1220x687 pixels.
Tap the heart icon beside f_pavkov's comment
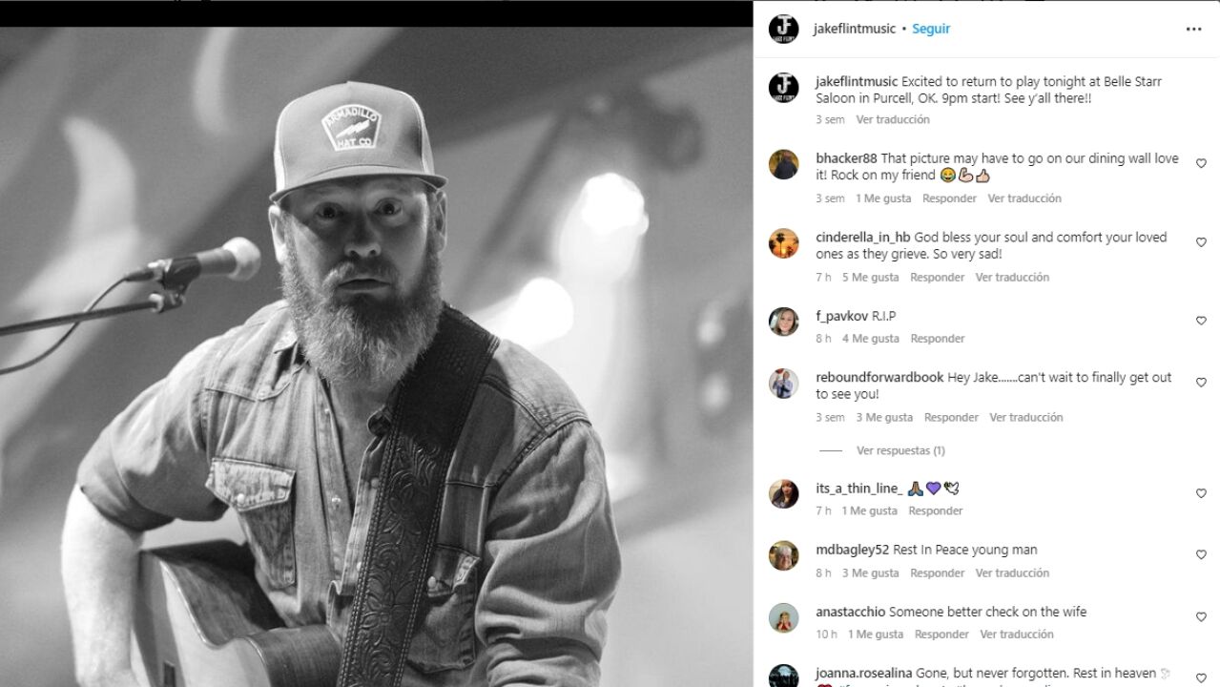(x=1201, y=320)
